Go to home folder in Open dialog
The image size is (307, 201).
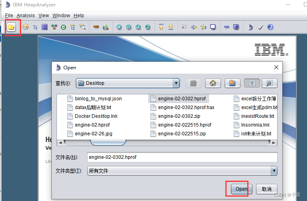[213, 83]
